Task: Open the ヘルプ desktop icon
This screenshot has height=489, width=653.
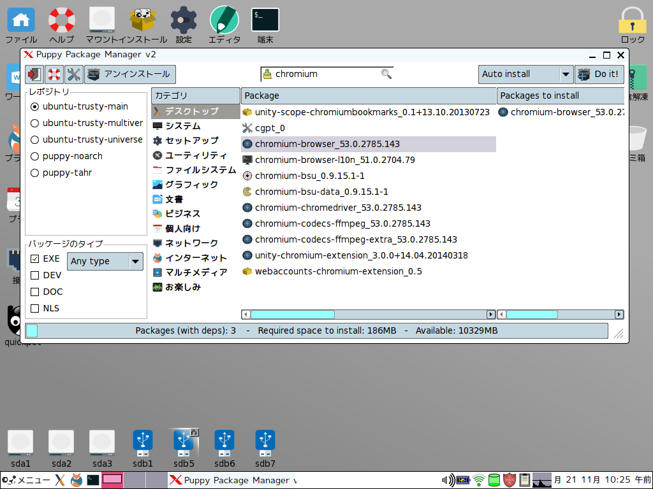Action: 62,25
